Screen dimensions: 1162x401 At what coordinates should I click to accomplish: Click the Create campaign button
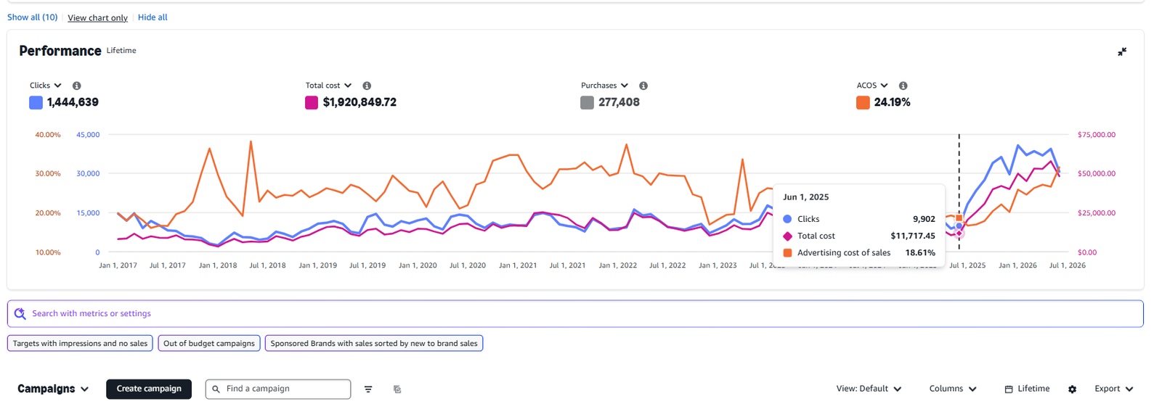coord(149,389)
